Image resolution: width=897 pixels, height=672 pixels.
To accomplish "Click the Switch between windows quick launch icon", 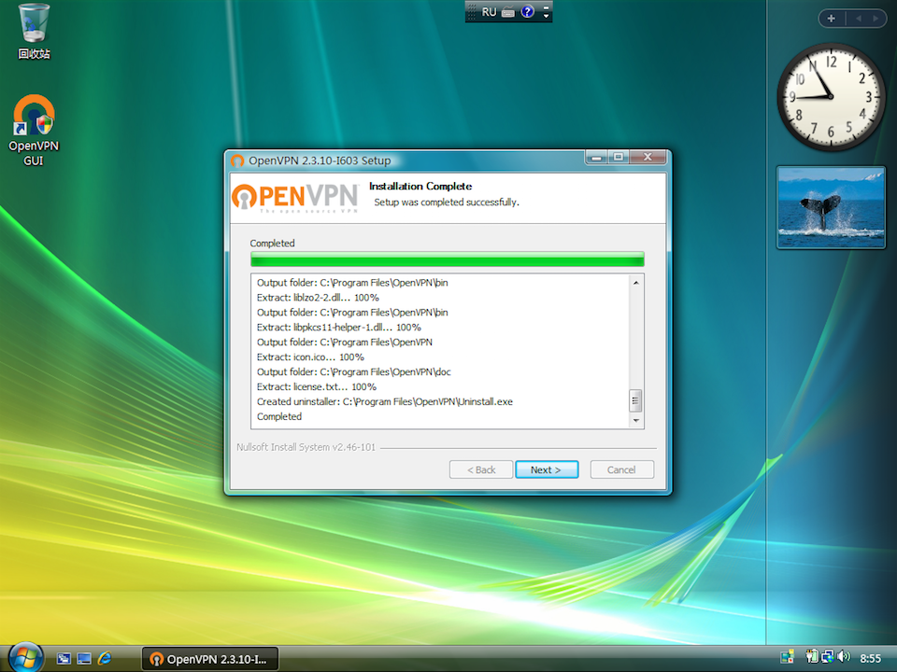I will [64, 659].
